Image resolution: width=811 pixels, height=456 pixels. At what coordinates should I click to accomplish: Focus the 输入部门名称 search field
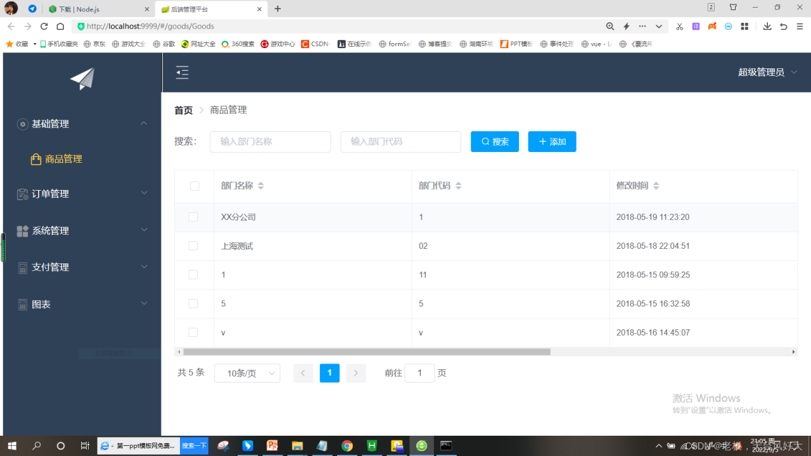pos(271,142)
